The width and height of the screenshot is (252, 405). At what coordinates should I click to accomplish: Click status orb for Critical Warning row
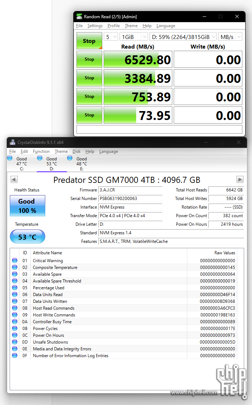pyautogui.click(x=15, y=260)
